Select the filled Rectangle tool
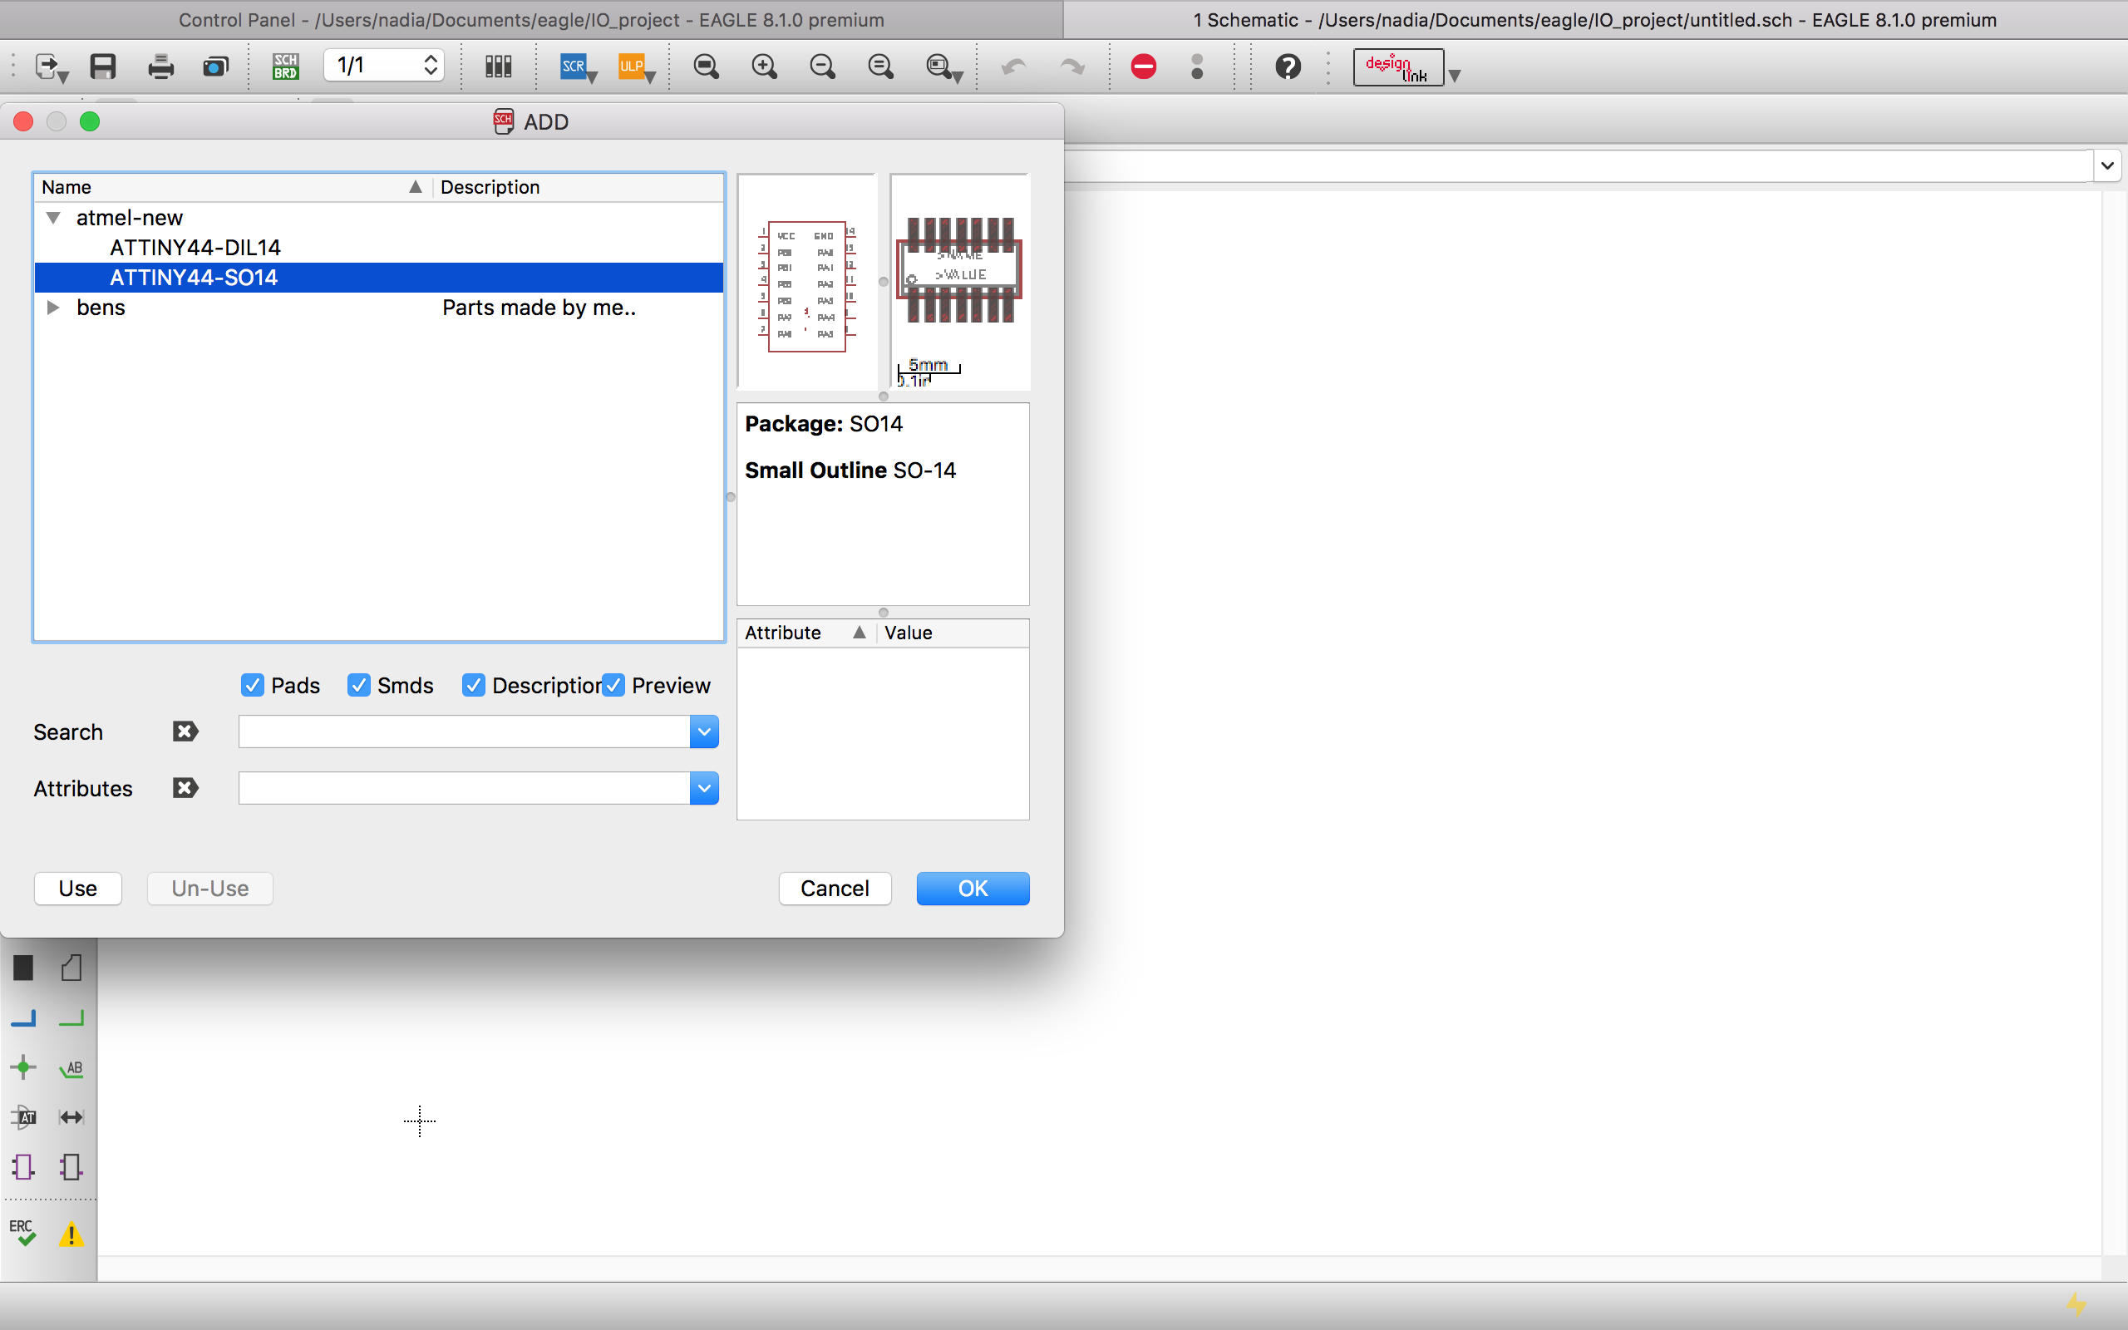The image size is (2128, 1330). pos(24,968)
